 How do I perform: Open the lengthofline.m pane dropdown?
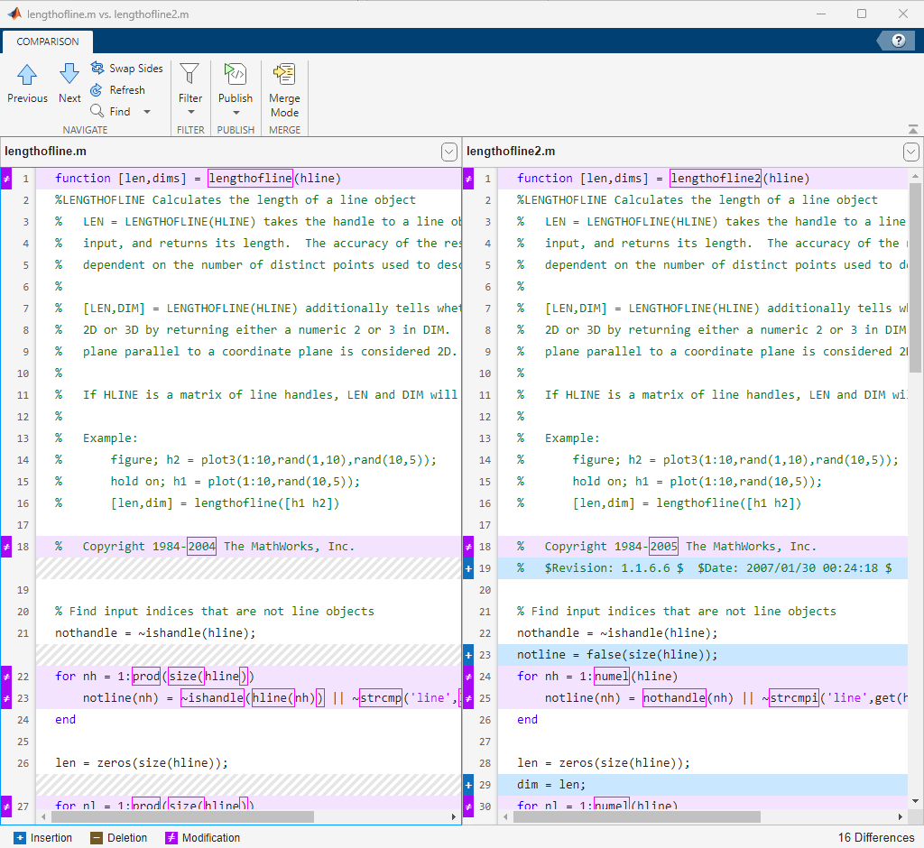(x=449, y=152)
